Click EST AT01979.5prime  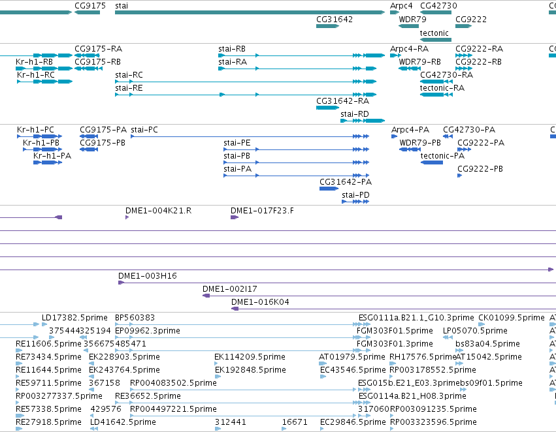[352, 358]
